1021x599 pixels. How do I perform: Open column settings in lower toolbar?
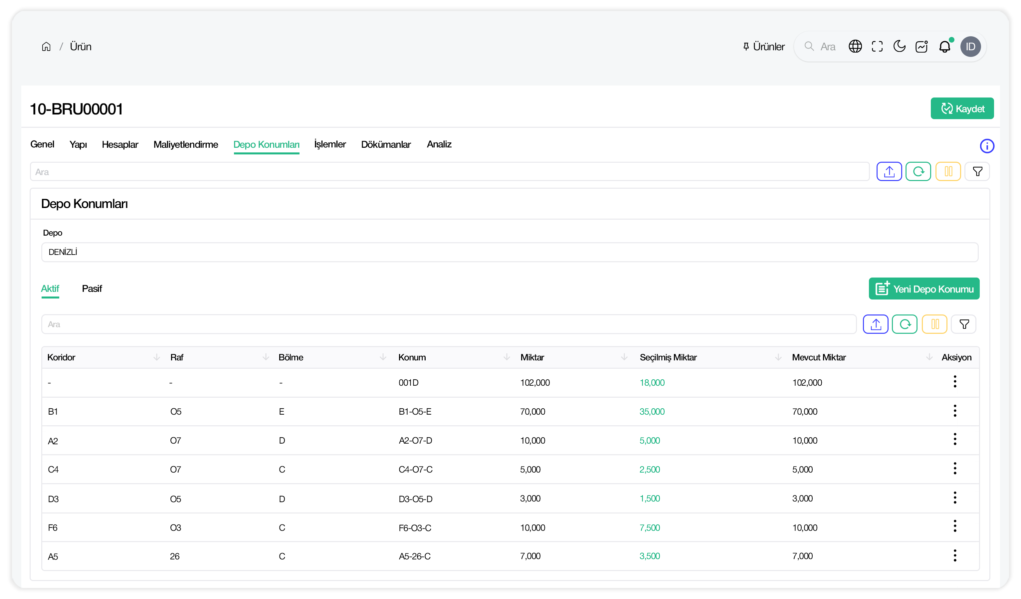coord(934,324)
